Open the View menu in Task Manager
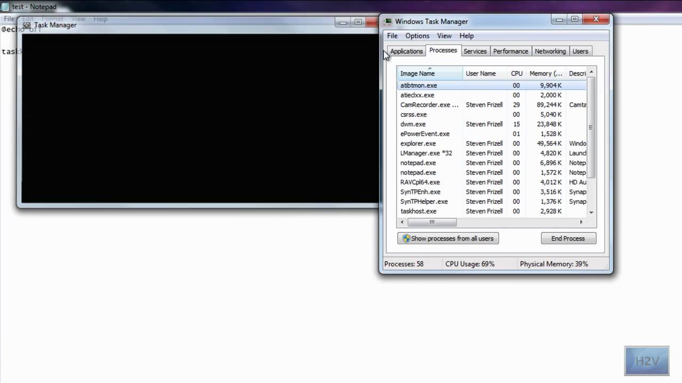This screenshot has width=682, height=383. click(444, 36)
